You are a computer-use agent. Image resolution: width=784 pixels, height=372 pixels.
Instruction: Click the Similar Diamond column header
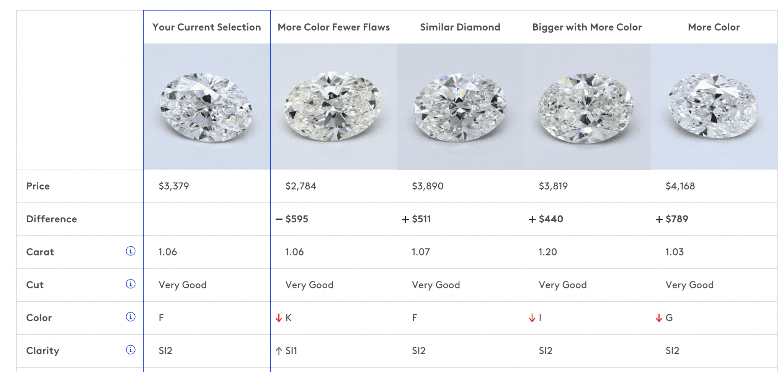click(460, 27)
